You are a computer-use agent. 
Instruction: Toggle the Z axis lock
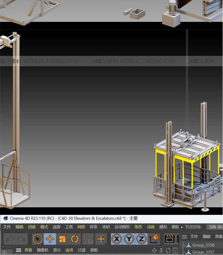point(141,239)
